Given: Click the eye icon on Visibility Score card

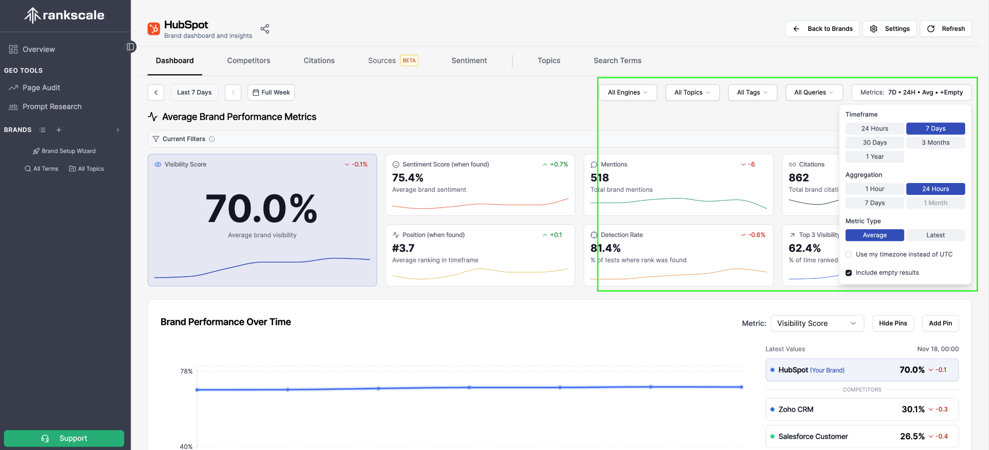Looking at the screenshot, I should (158, 164).
